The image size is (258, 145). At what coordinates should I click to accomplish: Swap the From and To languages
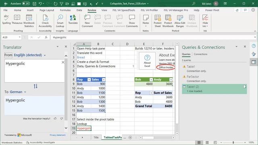click(35, 86)
